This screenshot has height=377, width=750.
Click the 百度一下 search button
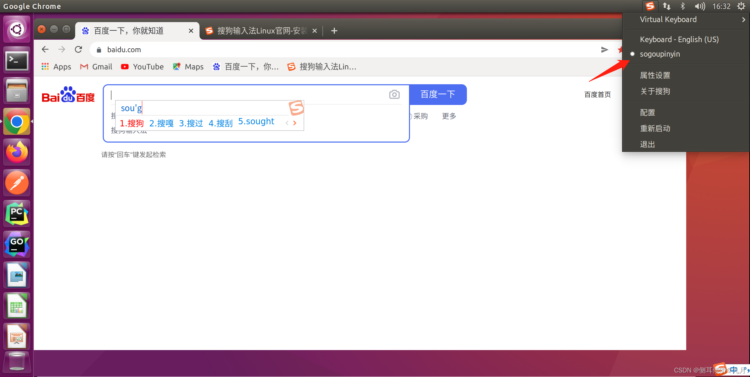(x=438, y=94)
